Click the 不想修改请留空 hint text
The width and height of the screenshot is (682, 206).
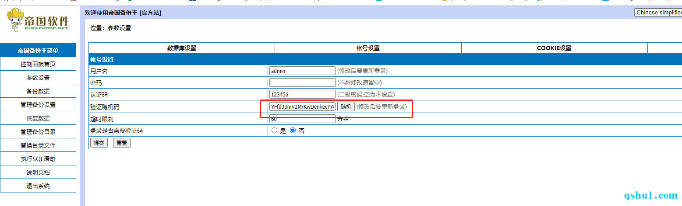point(359,82)
